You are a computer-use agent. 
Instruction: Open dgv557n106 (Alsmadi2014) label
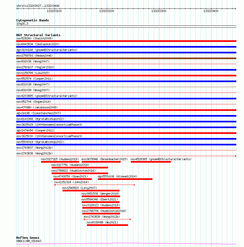[117, 176]
